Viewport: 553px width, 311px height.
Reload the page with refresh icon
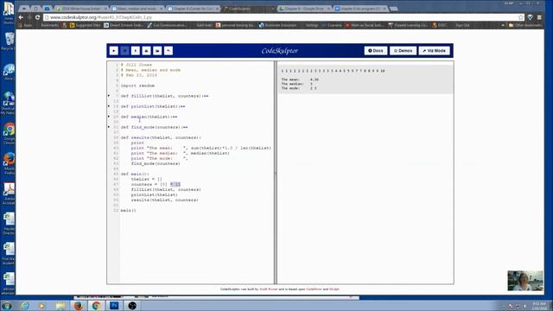37,17
